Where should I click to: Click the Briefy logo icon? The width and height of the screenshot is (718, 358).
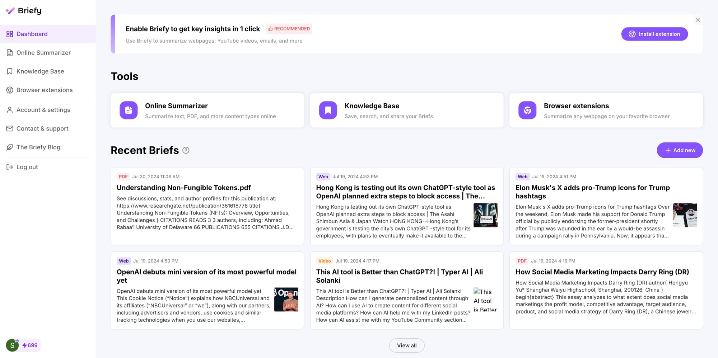(10, 11)
